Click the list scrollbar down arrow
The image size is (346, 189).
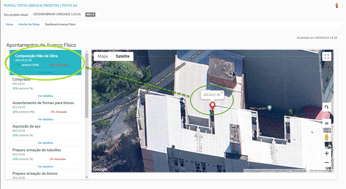pos(87,177)
